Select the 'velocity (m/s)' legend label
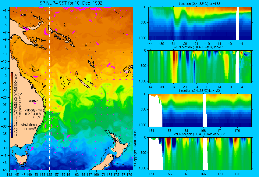 [x=35, y=110]
